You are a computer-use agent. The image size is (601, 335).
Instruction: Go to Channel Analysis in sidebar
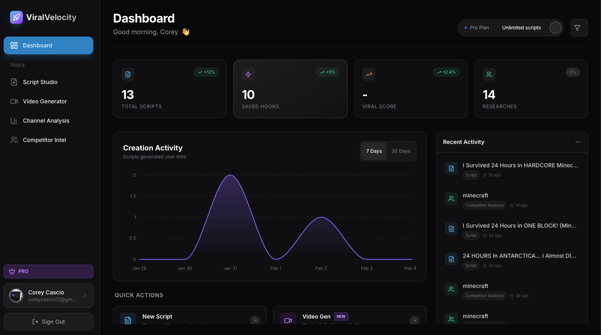[46, 121]
